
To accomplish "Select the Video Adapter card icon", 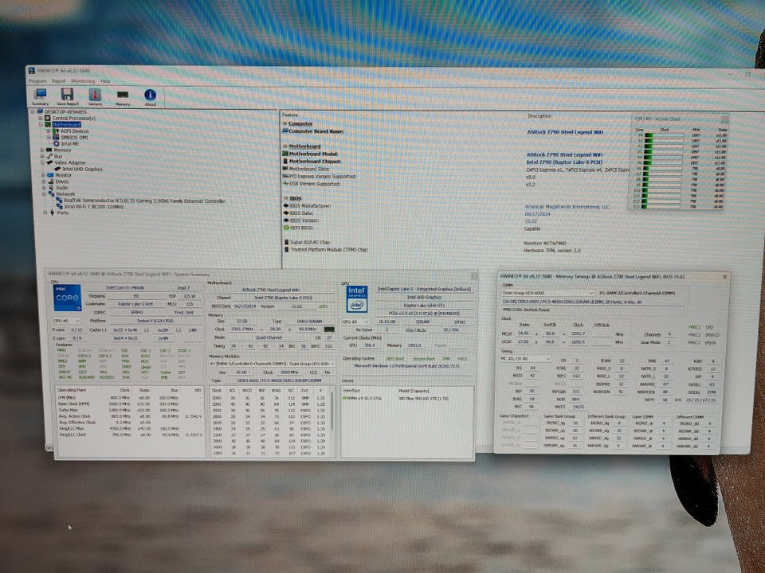I will coord(49,162).
